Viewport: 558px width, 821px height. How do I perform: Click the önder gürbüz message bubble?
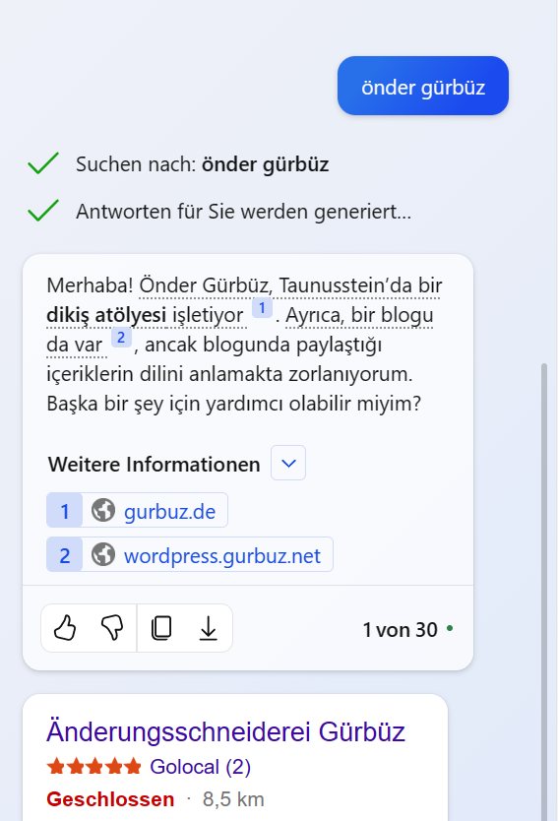pyautogui.click(x=423, y=86)
